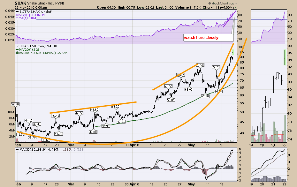Click the Last 94.00 value in the header
This screenshot has width=297, height=187.
164,7
